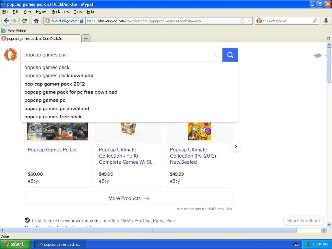Click the Forward navigation arrow
This screenshot has height=249, width=332.
[x=15, y=21]
